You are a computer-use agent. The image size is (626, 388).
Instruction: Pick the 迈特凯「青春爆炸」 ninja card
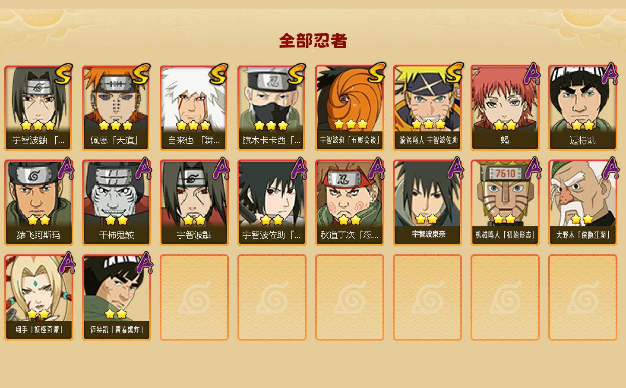tap(117, 297)
